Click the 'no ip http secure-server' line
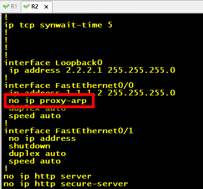Image resolution: width=203 pixels, height=189 pixels. 66,184
